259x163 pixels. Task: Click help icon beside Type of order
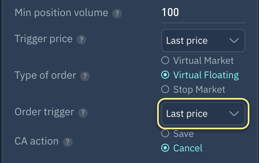84,76
